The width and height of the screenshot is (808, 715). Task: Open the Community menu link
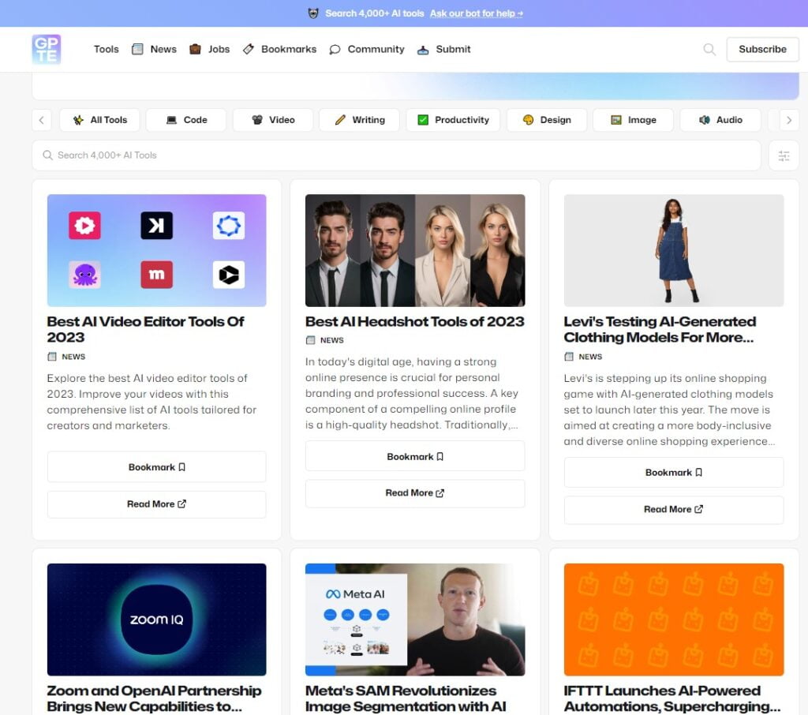pos(367,49)
